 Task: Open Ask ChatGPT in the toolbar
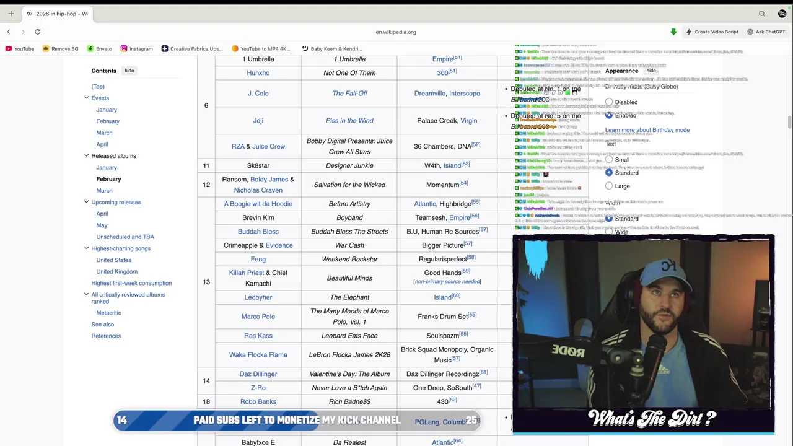click(x=766, y=32)
